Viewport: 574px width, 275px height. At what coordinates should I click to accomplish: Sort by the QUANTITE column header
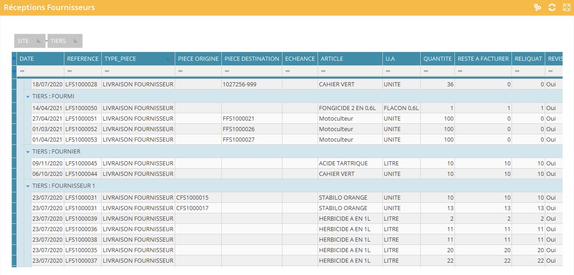[x=437, y=58]
